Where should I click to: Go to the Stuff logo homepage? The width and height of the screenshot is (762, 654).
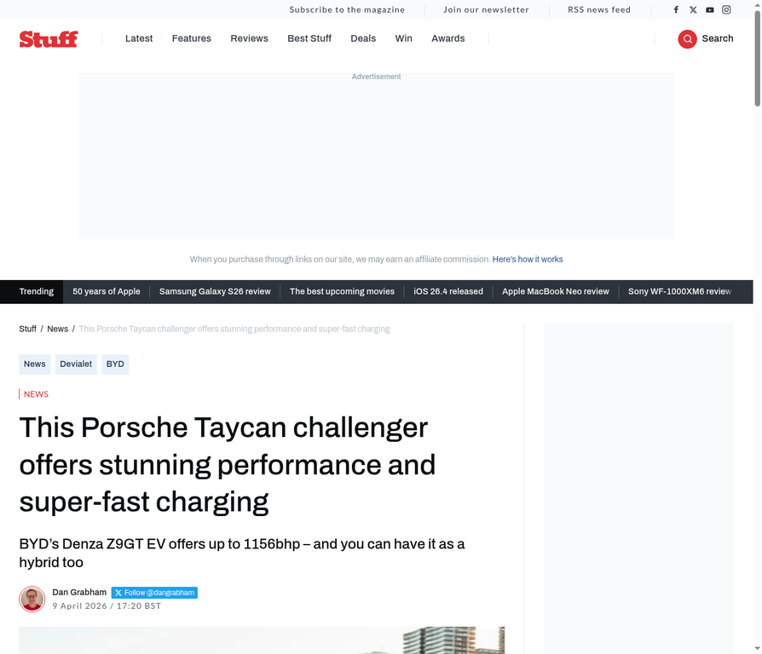click(x=49, y=39)
